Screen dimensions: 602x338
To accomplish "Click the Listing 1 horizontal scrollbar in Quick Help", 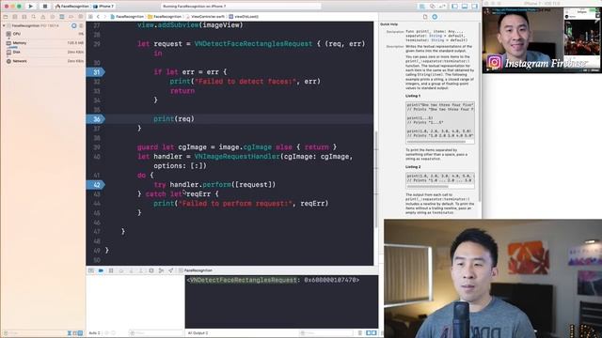I will [436, 142].
